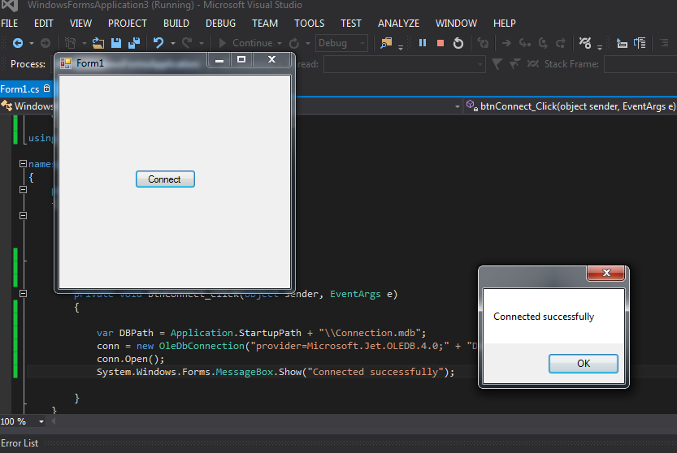Image resolution: width=677 pixels, height=453 pixels.
Task: Click the lock icon on Form1.cs tab
Action: click(x=46, y=88)
